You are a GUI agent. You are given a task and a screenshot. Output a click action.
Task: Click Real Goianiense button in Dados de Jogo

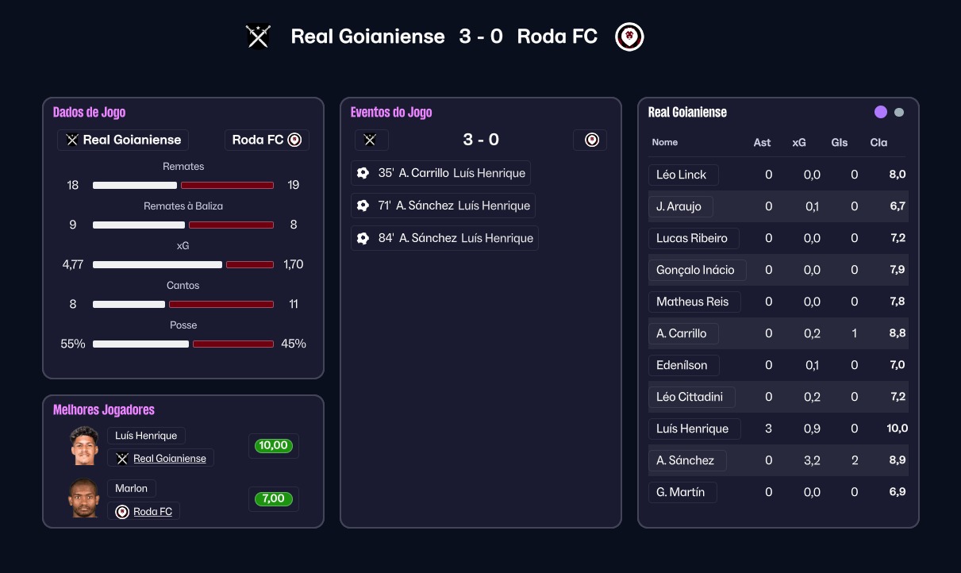coord(123,140)
